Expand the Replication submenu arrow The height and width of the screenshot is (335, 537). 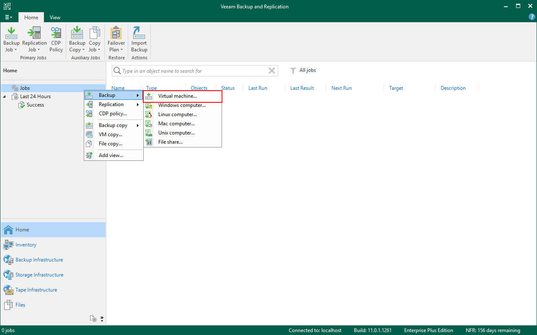coord(138,104)
